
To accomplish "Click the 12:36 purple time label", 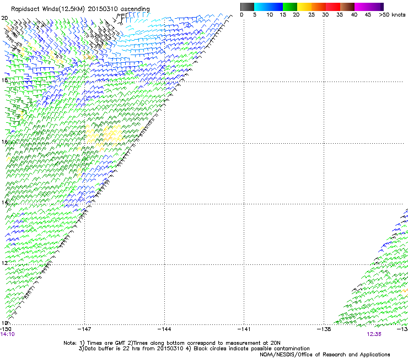I will pyautogui.click(x=374, y=334).
